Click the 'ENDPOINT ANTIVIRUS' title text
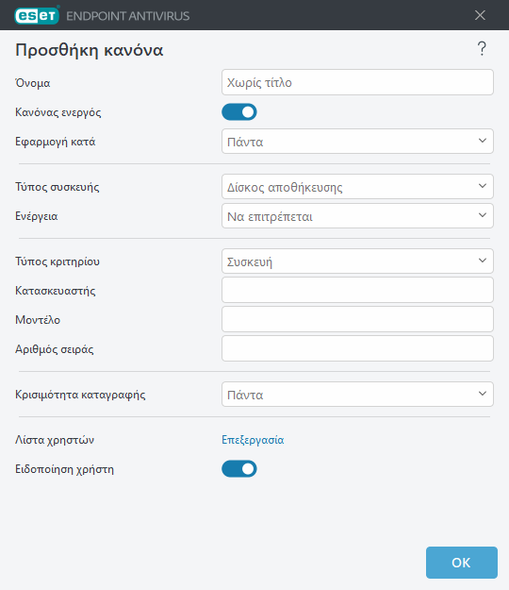The image size is (509, 590). coord(127,16)
